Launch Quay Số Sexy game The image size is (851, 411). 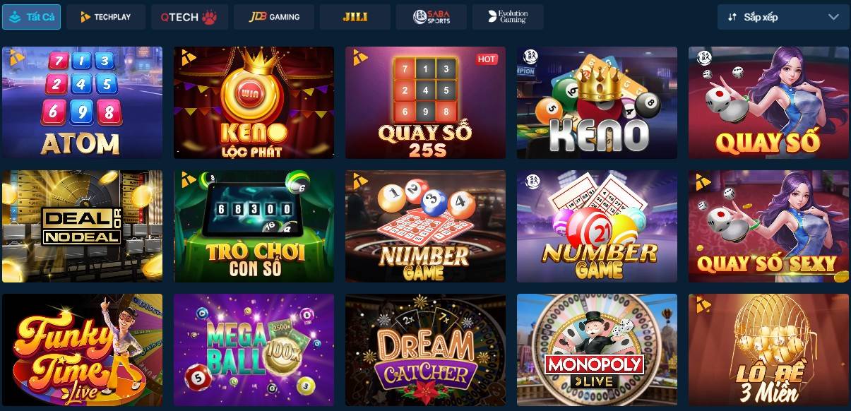click(x=768, y=226)
